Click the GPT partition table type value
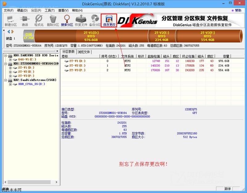 (x=195, y=113)
